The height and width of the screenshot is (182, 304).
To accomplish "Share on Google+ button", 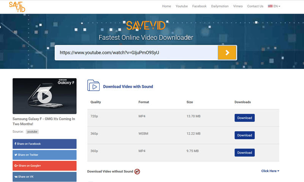I will pyautogui.click(x=44, y=166).
